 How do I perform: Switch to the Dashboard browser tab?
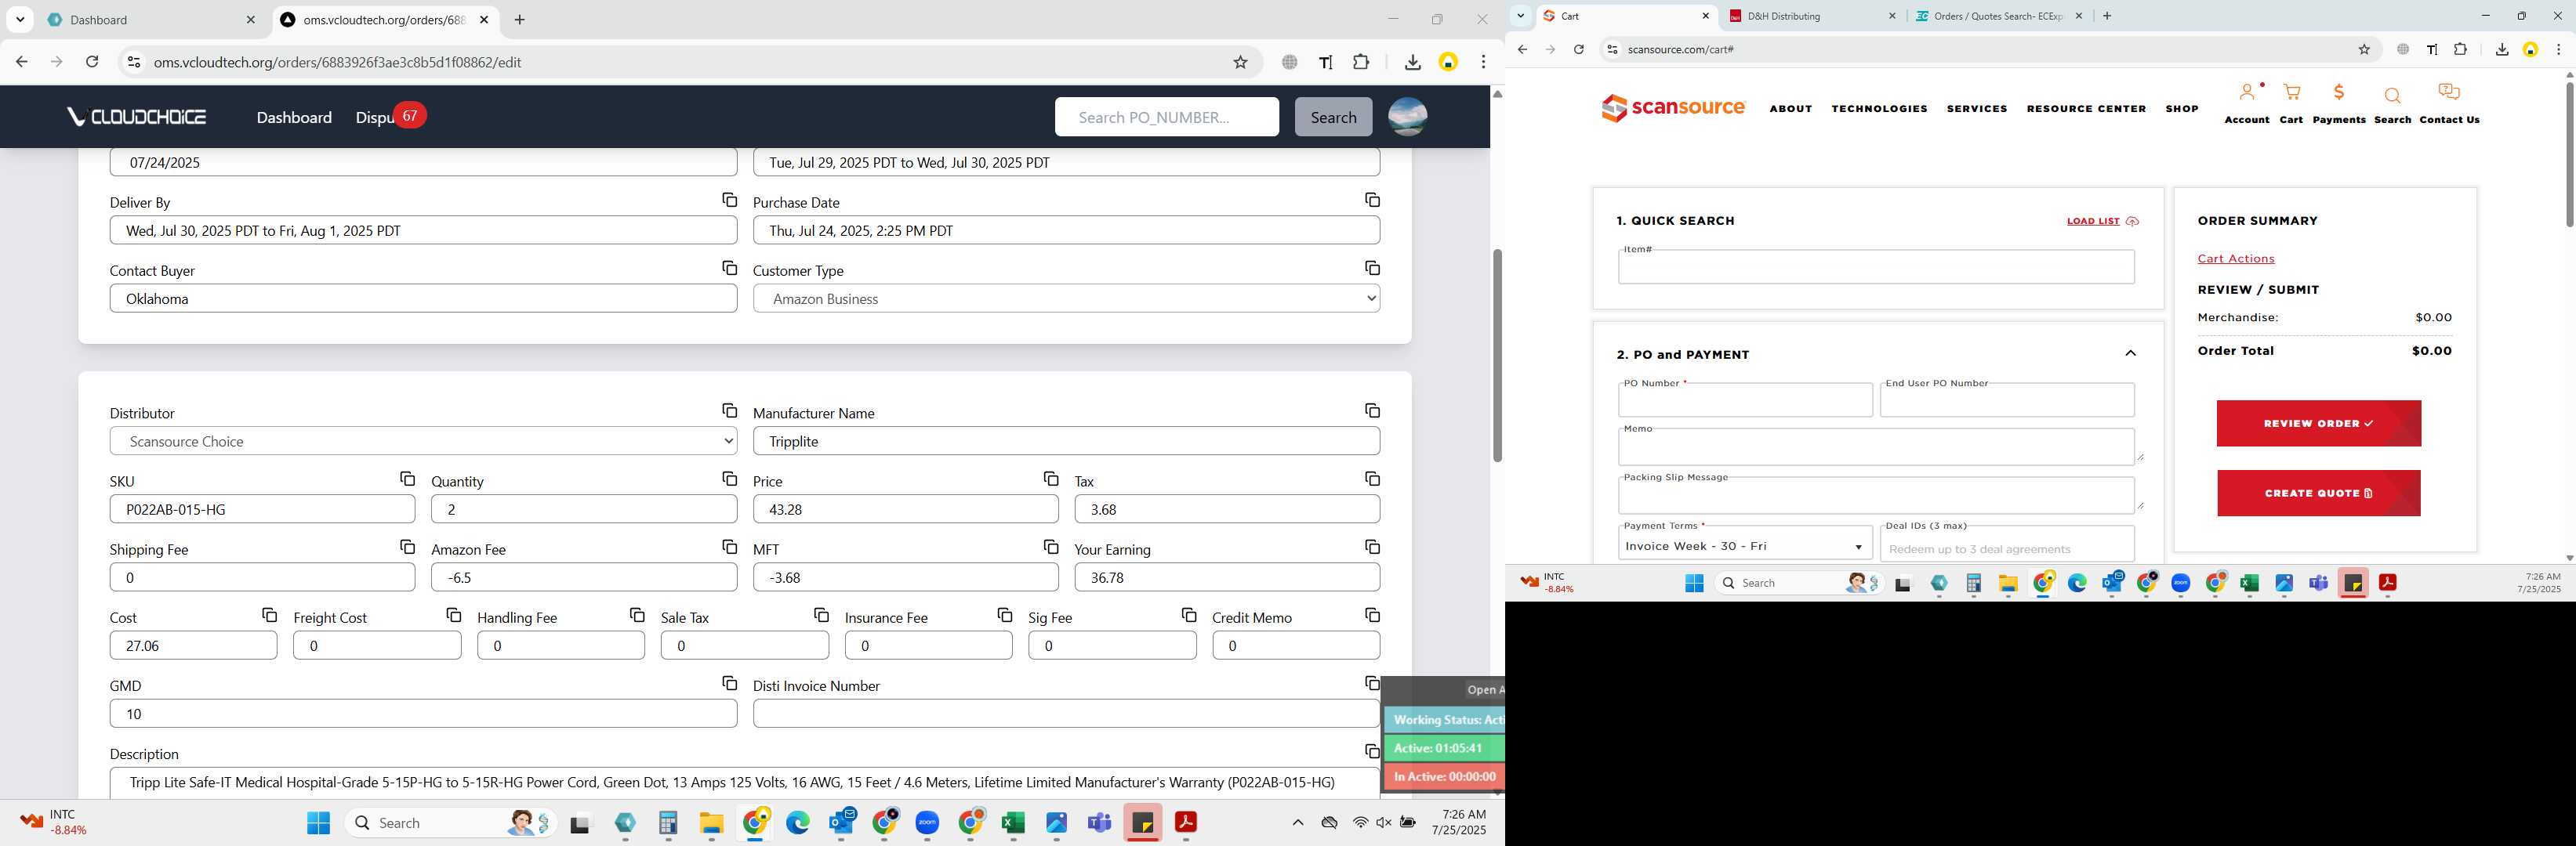151,20
